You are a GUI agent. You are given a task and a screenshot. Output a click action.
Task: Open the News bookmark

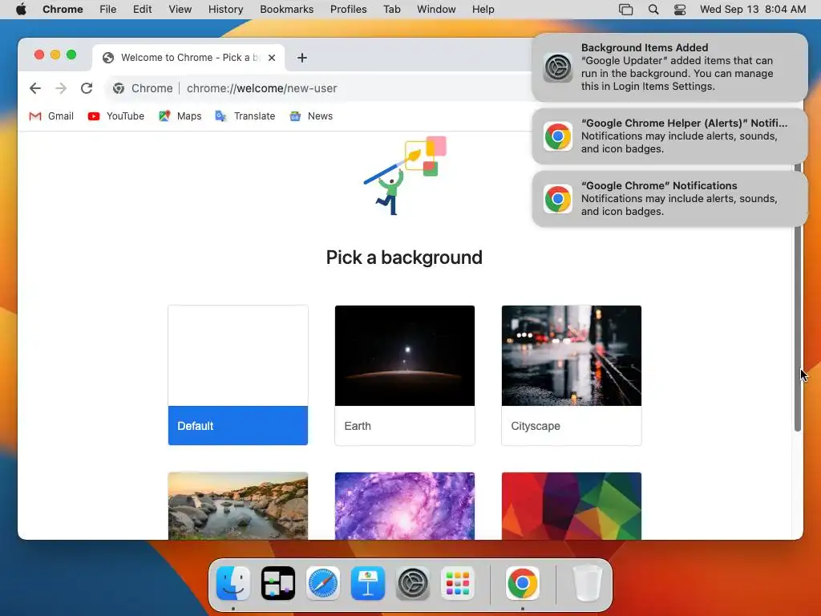tap(311, 115)
